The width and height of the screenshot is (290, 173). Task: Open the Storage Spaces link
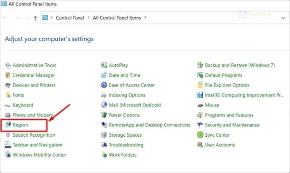click(x=125, y=135)
